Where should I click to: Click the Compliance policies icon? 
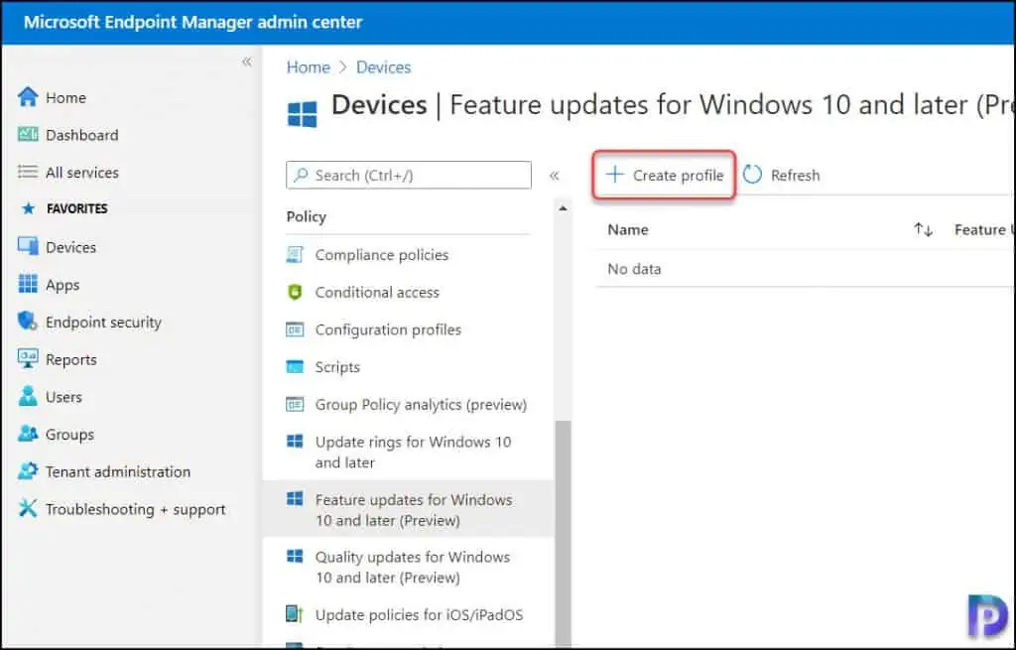295,255
